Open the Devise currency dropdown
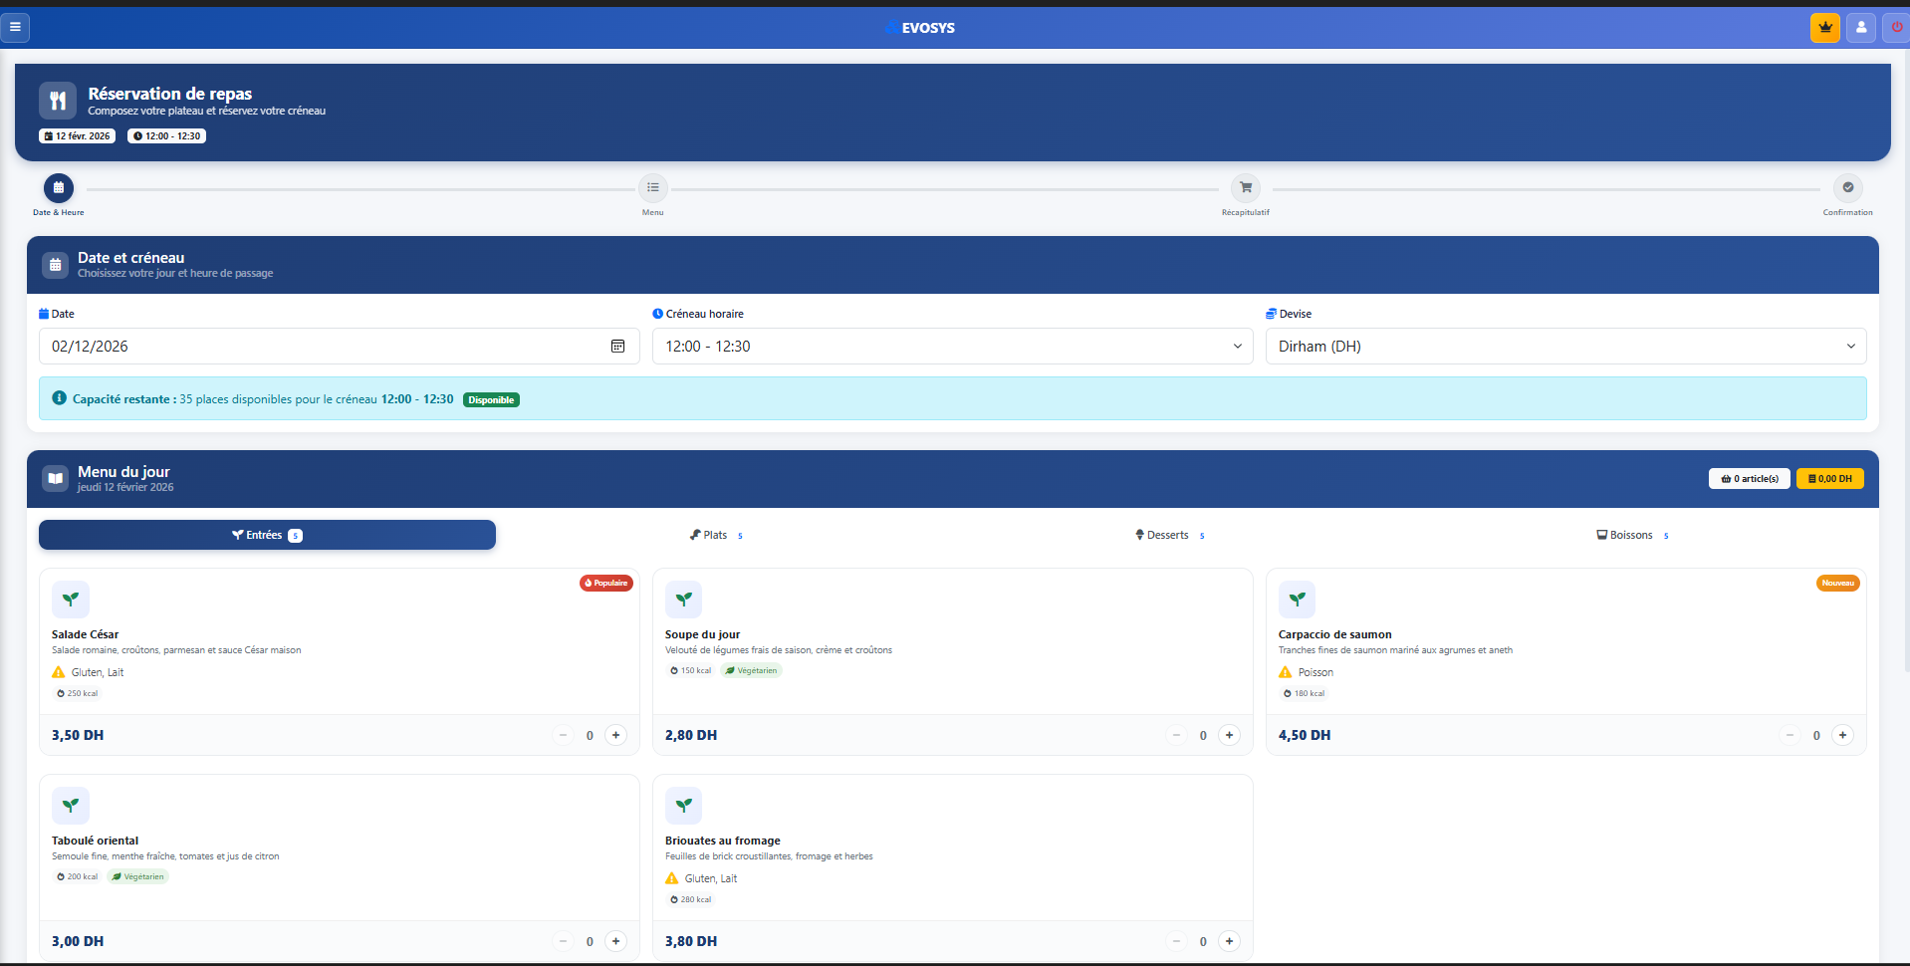Screen dimensions: 1910x966 (1565, 347)
